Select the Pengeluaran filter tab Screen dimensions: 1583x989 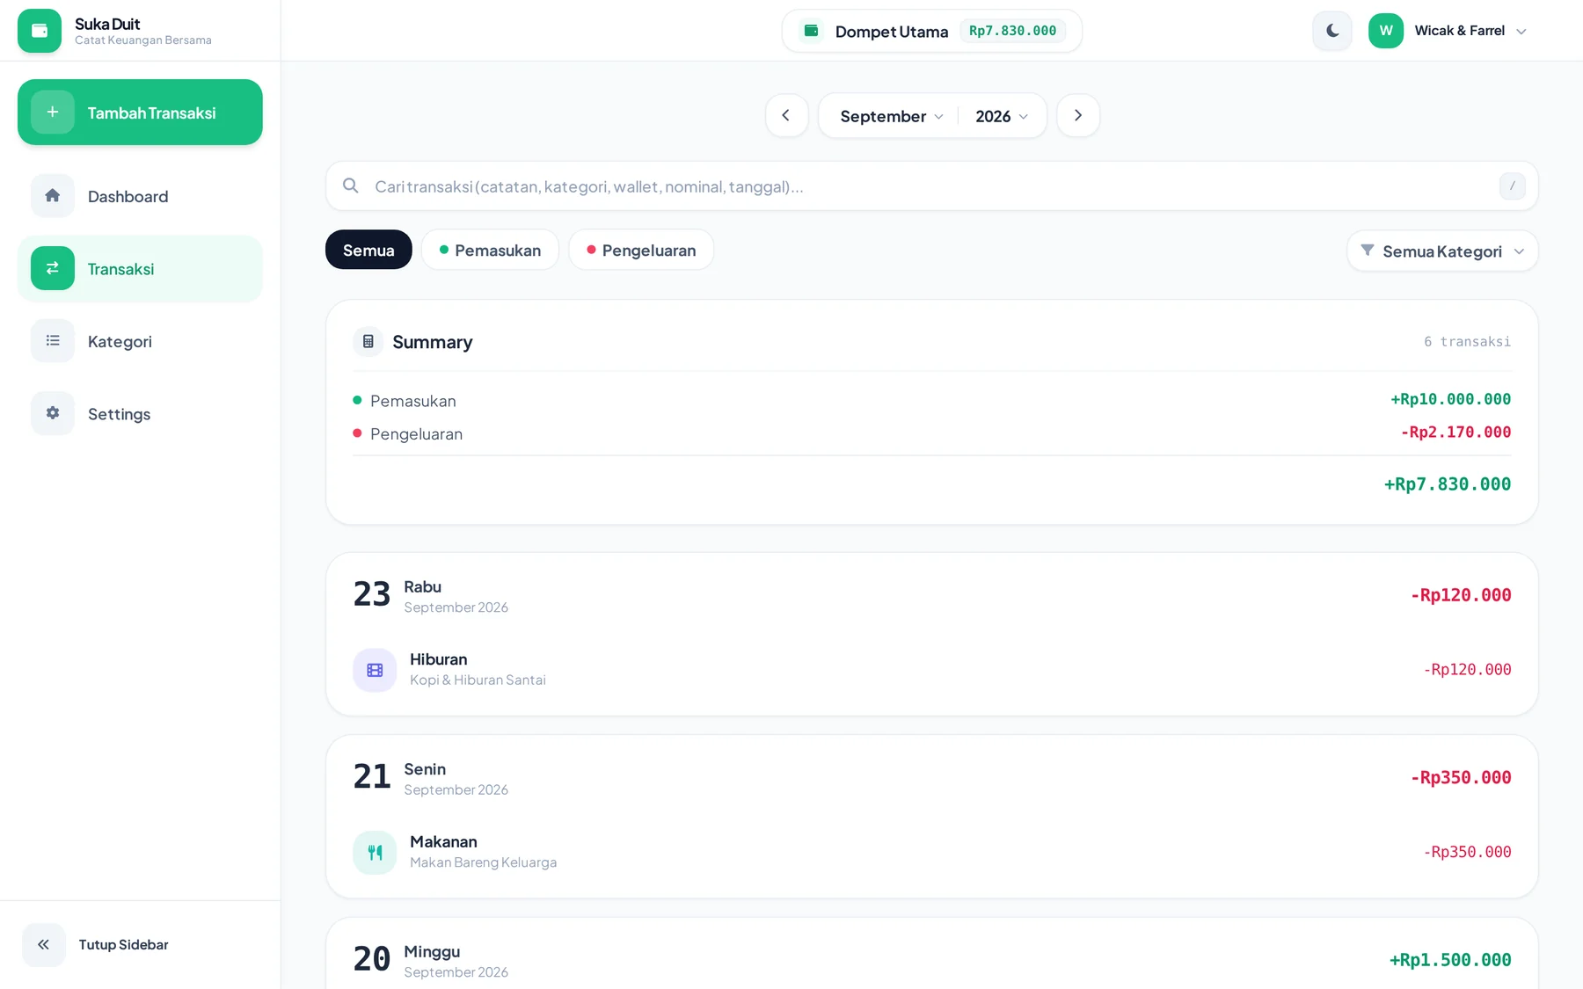point(641,250)
